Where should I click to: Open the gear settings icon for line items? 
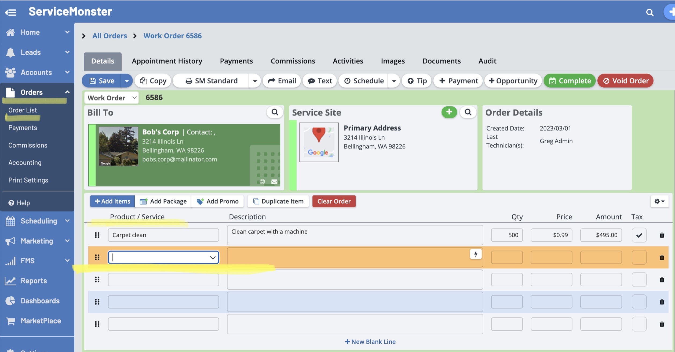(659, 201)
